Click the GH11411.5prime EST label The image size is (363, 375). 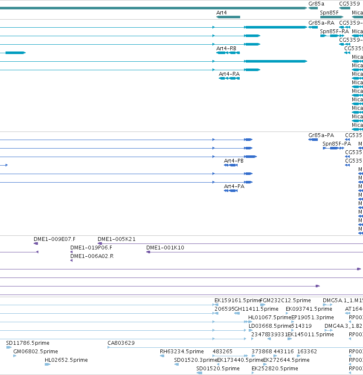pyautogui.click(x=256, y=309)
